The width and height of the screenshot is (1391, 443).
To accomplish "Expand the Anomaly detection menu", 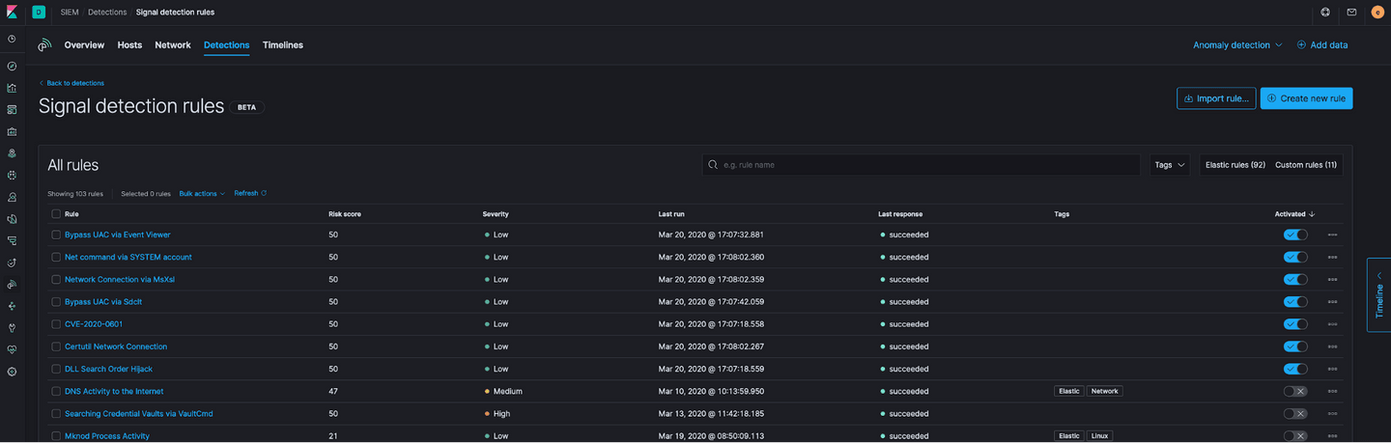I will point(1236,45).
